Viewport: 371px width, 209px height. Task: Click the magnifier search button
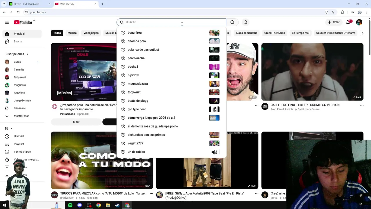tap(232, 22)
